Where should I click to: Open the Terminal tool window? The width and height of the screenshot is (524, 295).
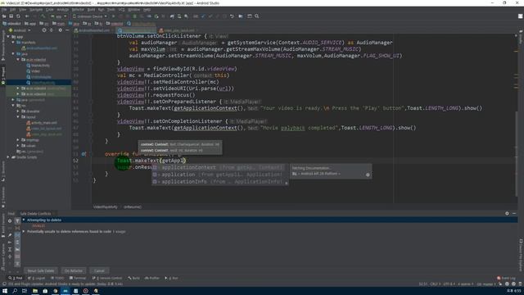tap(78, 278)
